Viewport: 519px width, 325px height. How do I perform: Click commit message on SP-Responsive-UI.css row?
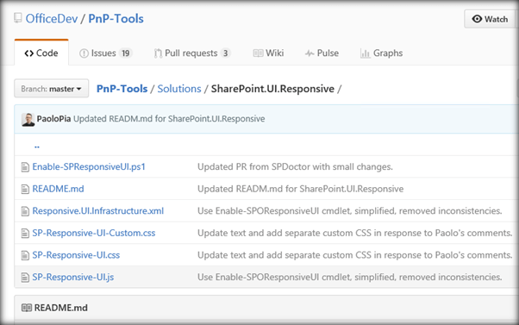click(355, 255)
